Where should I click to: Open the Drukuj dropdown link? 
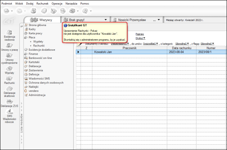click(x=140, y=38)
